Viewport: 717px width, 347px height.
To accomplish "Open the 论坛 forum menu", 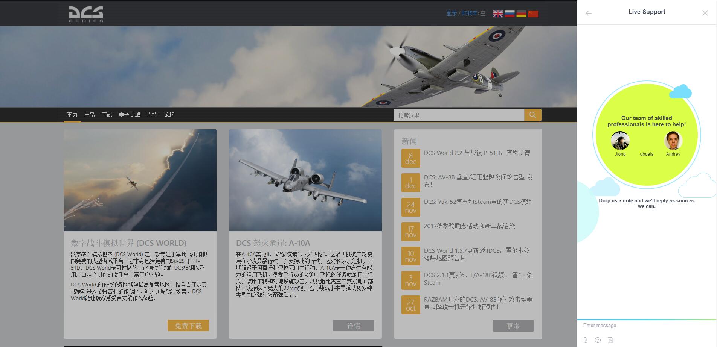I will click(x=169, y=115).
